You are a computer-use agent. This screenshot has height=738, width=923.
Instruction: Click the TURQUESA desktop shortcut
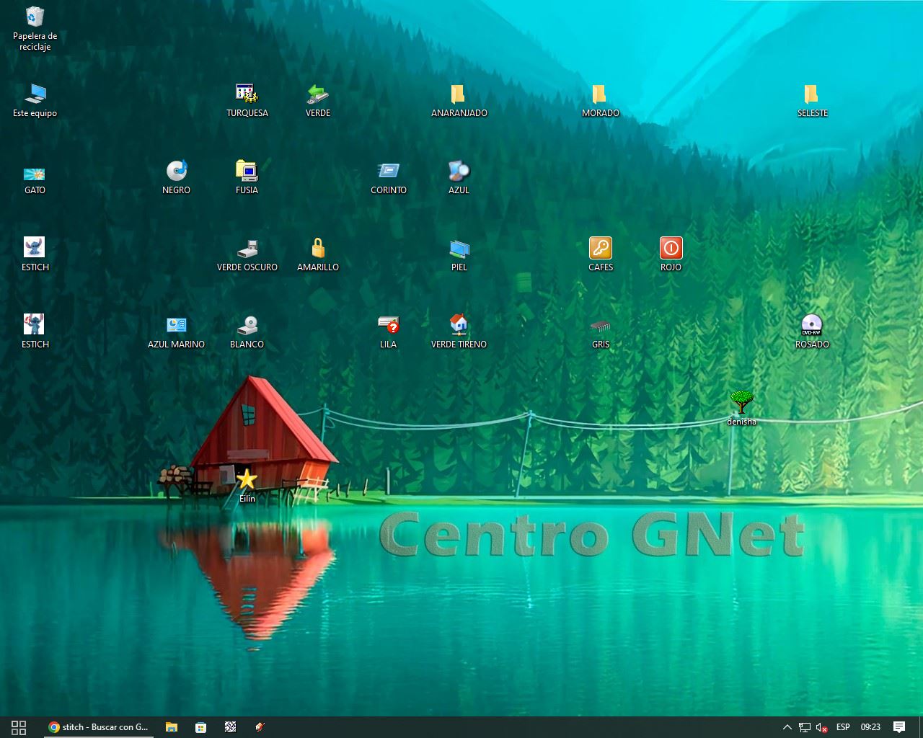point(247,94)
